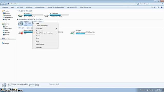The image size is (164, 92).
Task: Click the search magnifier icon
Action: click(x=162, y=4)
